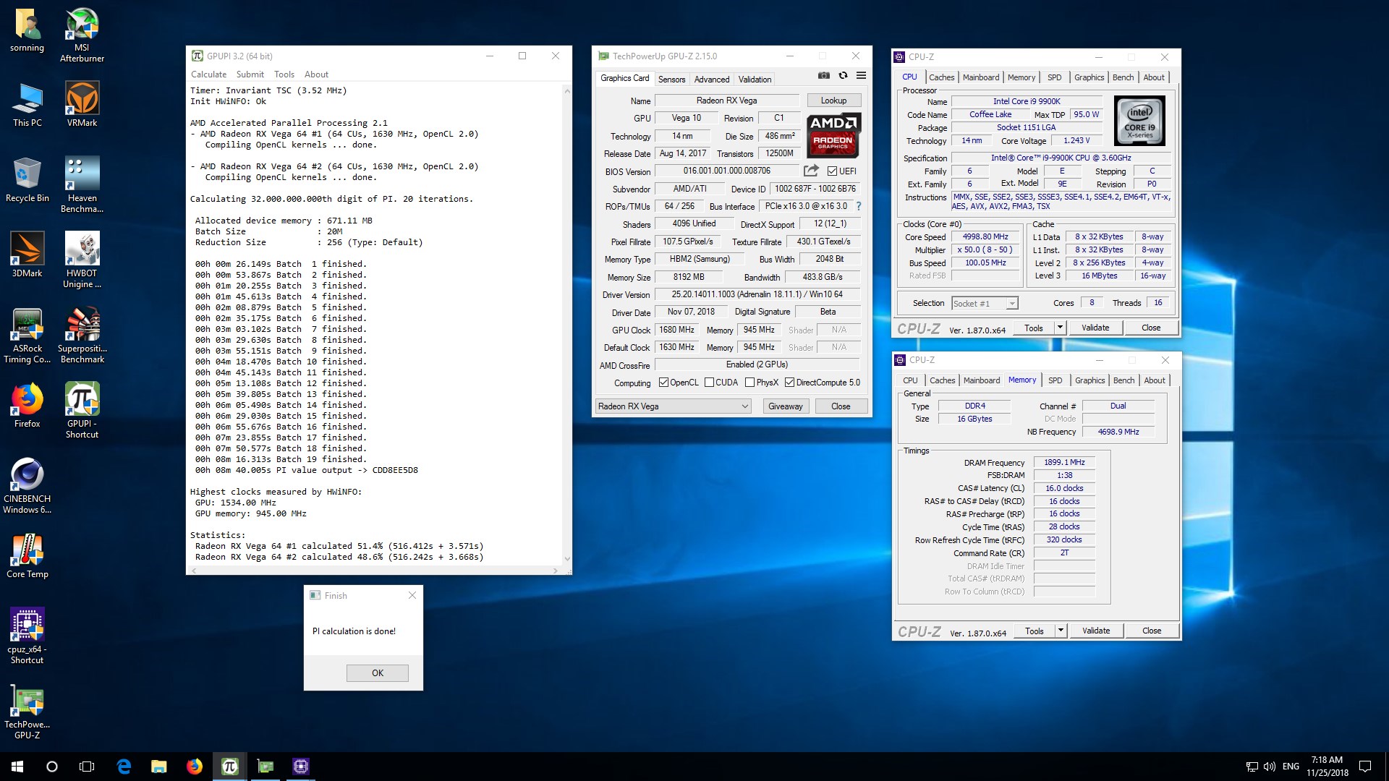Click Validate in the bottom CPU-Z window
This screenshot has height=781, width=1389.
1096,631
